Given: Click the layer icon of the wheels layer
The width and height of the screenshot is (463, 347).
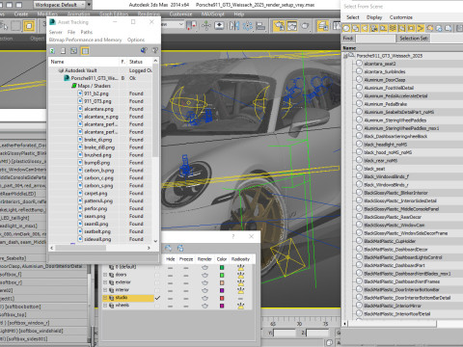Looking at the screenshot, I should 112,306.
